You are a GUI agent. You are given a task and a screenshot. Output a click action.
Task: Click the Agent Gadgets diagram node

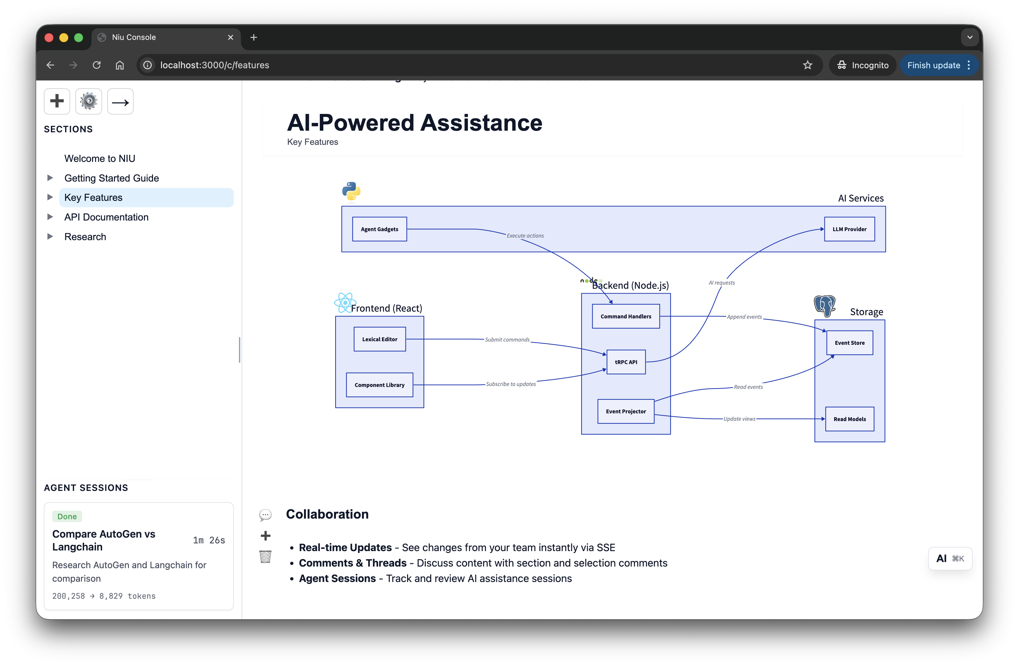coord(380,229)
